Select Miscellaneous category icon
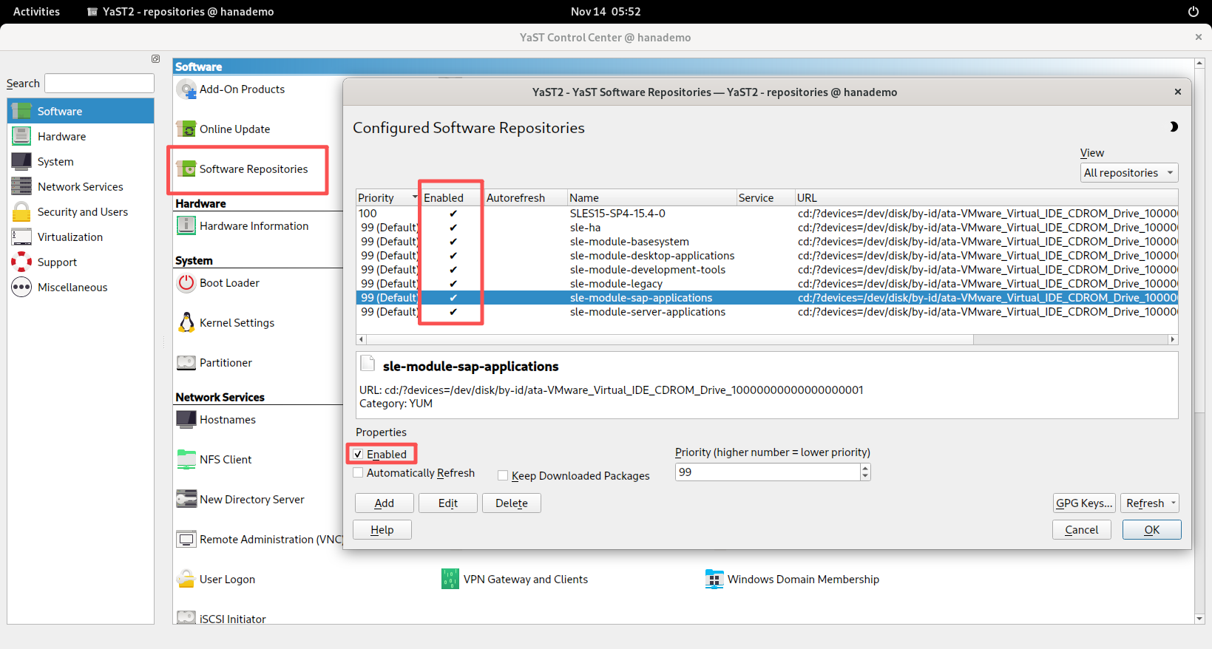Screen dimensions: 1212x649 click(x=21, y=288)
